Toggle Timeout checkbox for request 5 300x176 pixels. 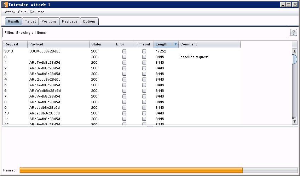[x=144, y=85]
